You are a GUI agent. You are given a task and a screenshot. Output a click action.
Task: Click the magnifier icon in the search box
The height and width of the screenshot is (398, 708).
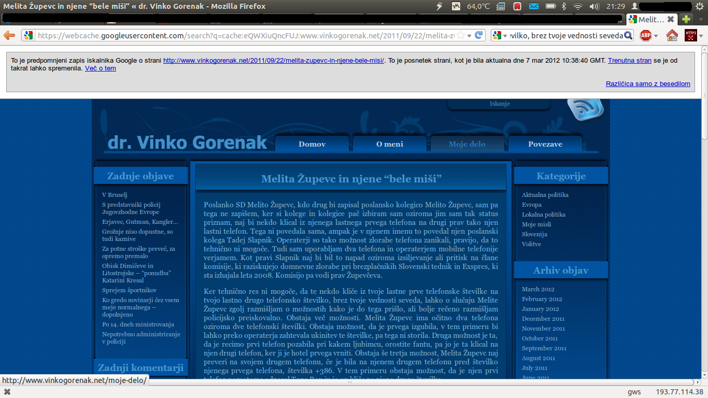point(628,35)
